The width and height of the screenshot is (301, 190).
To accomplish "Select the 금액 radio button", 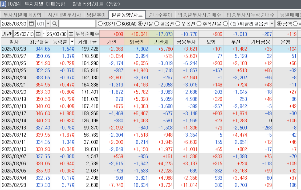I will coord(279,24).
